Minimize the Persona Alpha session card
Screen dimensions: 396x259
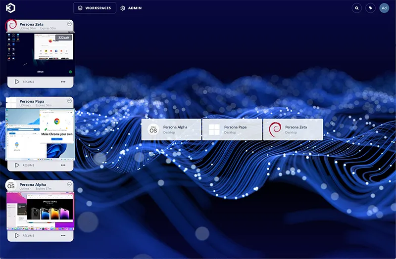click(x=69, y=184)
